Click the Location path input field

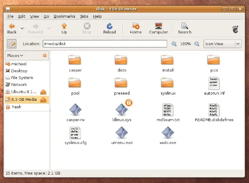coord(105,44)
